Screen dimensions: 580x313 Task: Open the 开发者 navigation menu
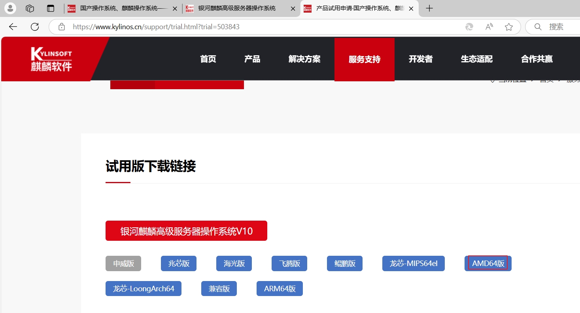(x=421, y=59)
